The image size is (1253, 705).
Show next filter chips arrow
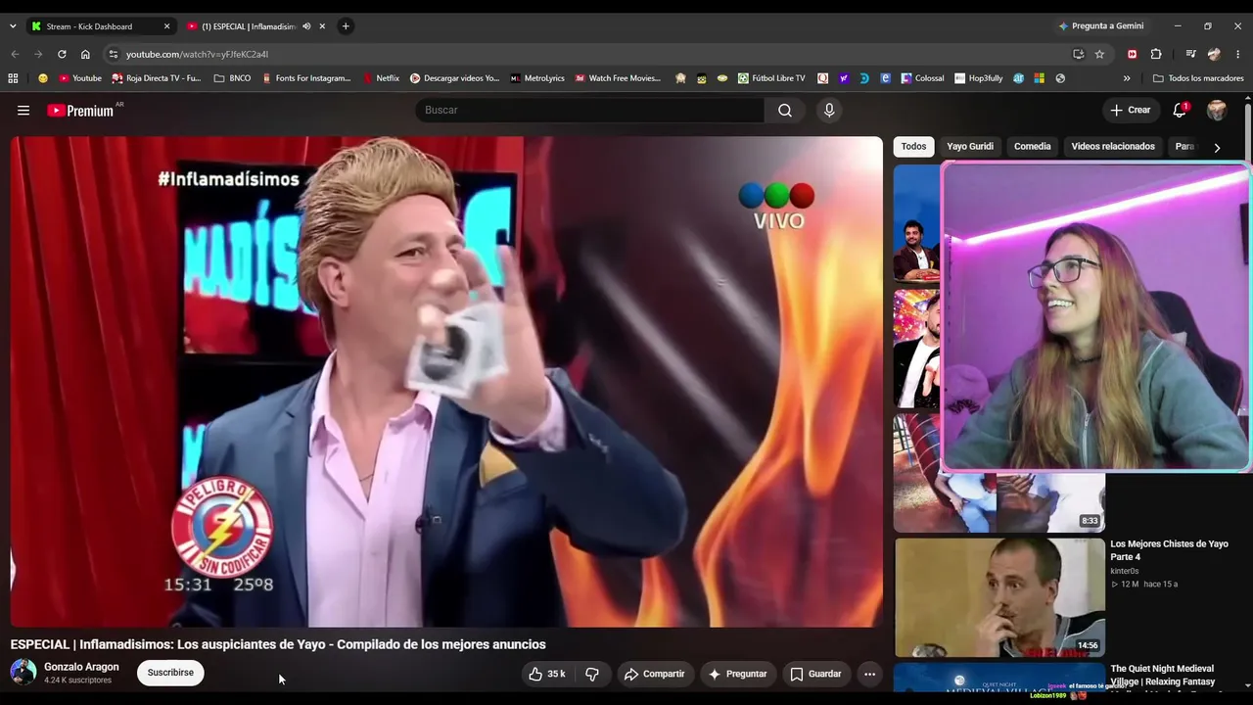pyautogui.click(x=1217, y=147)
